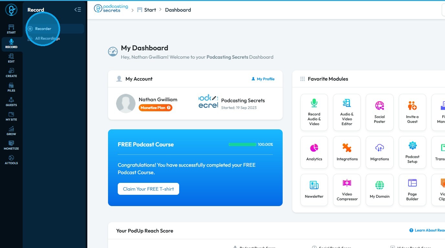Screen dimensions: 445x248
Task: Go to Start in the breadcrumb
Action: tap(147, 10)
